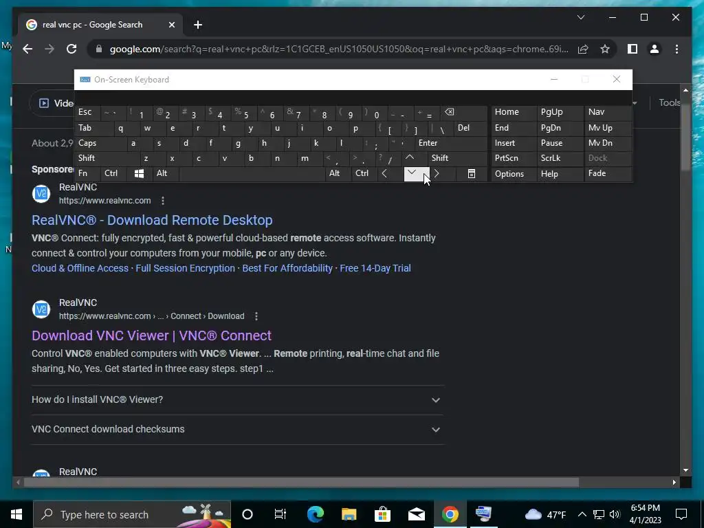Click the spacebar on On-Screen Keyboard
Viewport: 704px width, 528px height.
[x=252, y=173]
